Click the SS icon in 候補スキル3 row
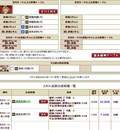The width and height of the screenshot is (120, 130). coord(27,27)
